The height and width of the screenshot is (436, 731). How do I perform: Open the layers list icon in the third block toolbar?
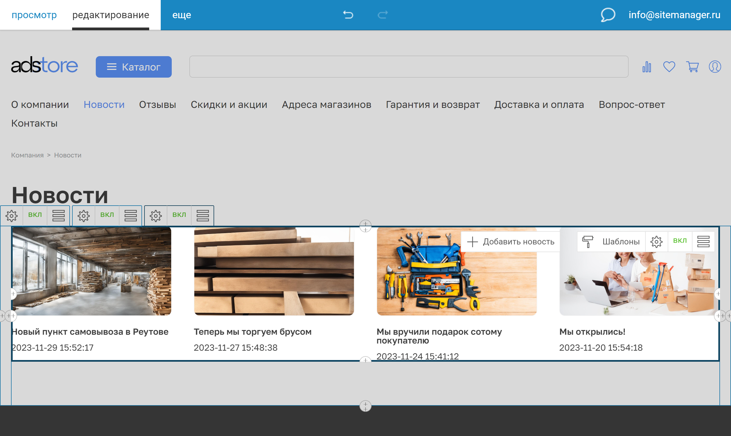pos(202,215)
